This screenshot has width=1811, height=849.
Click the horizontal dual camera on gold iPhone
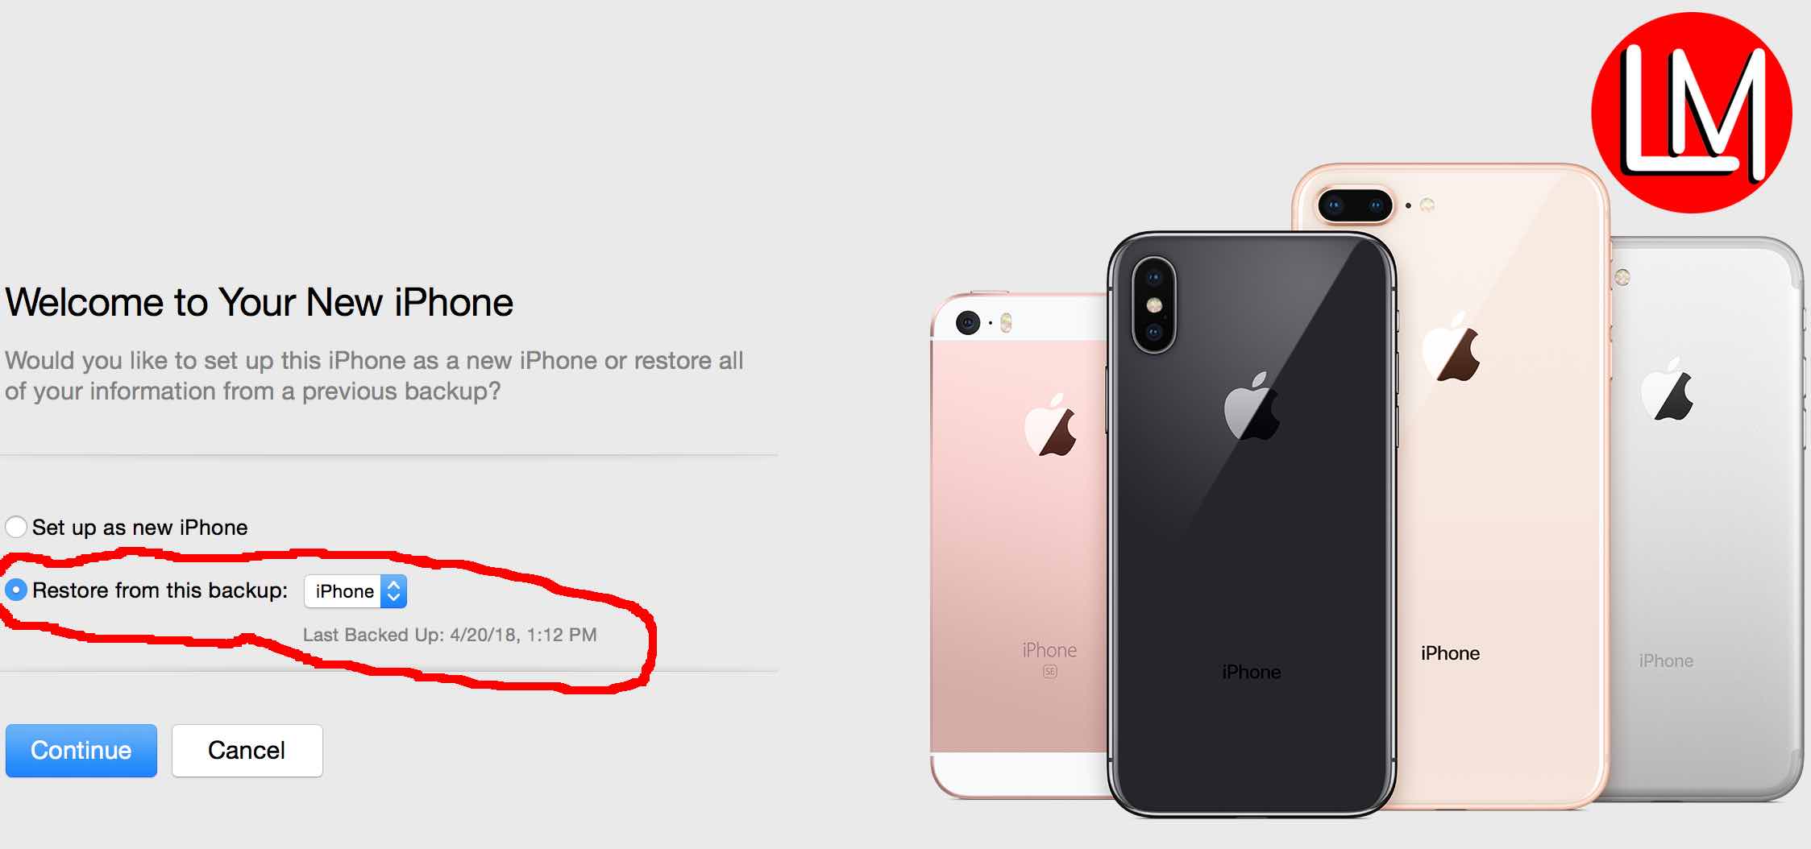(1355, 205)
